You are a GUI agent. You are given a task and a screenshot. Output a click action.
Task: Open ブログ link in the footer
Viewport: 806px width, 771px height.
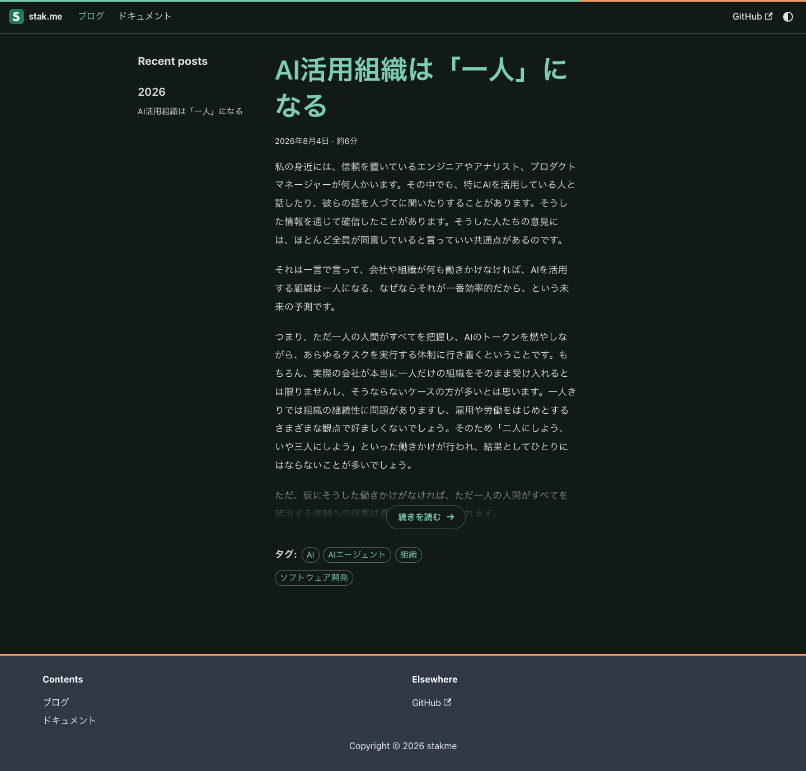coord(56,702)
